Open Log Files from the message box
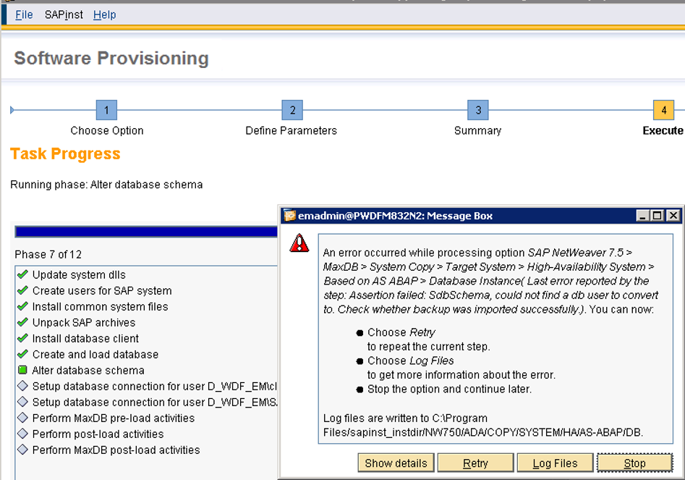This screenshot has height=480, width=685. [x=555, y=463]
